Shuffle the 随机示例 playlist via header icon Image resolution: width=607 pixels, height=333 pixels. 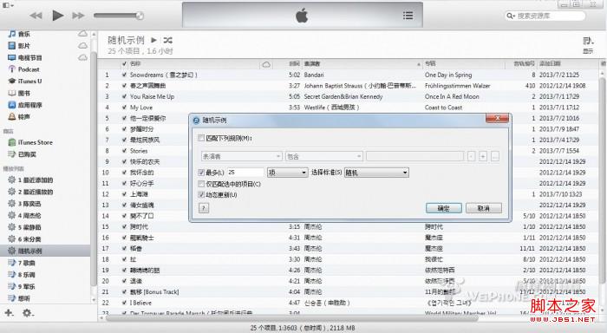point(167,40)
